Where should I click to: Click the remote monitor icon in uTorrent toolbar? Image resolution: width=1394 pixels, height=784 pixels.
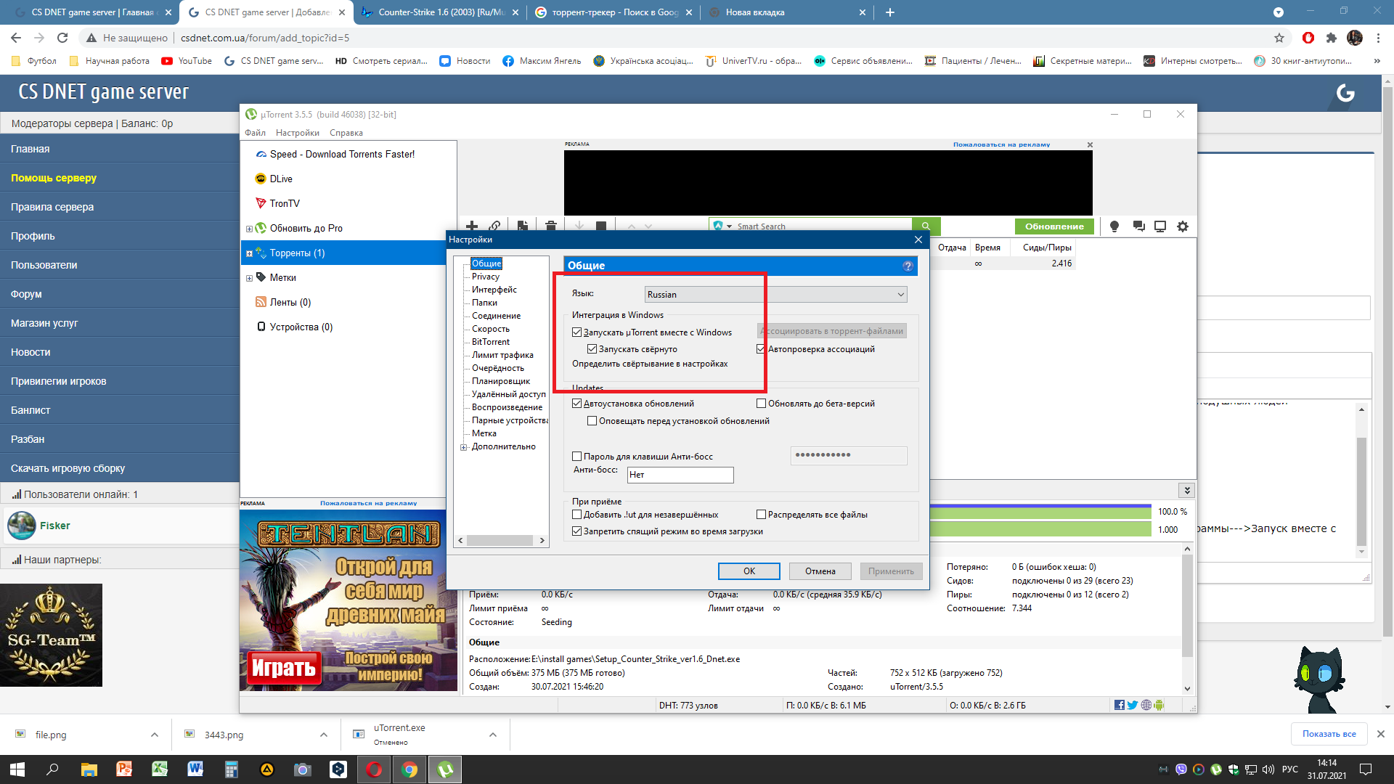pyautogui.click(x=1160, y=226)
